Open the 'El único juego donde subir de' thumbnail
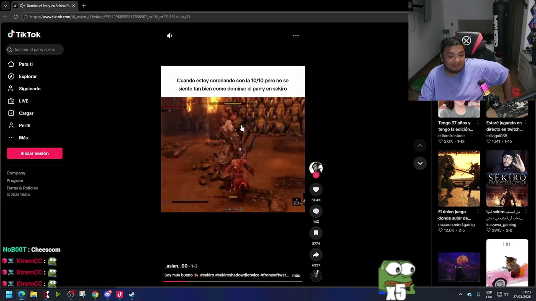The height and width of the screenshot is (301, 536). point(459,179)
